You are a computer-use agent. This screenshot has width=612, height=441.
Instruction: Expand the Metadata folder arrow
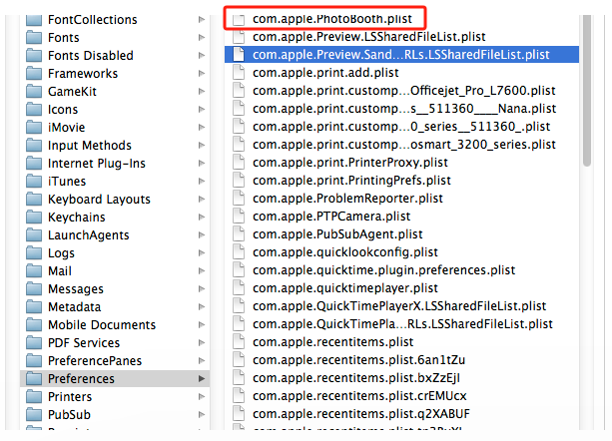tap(202, 307)
